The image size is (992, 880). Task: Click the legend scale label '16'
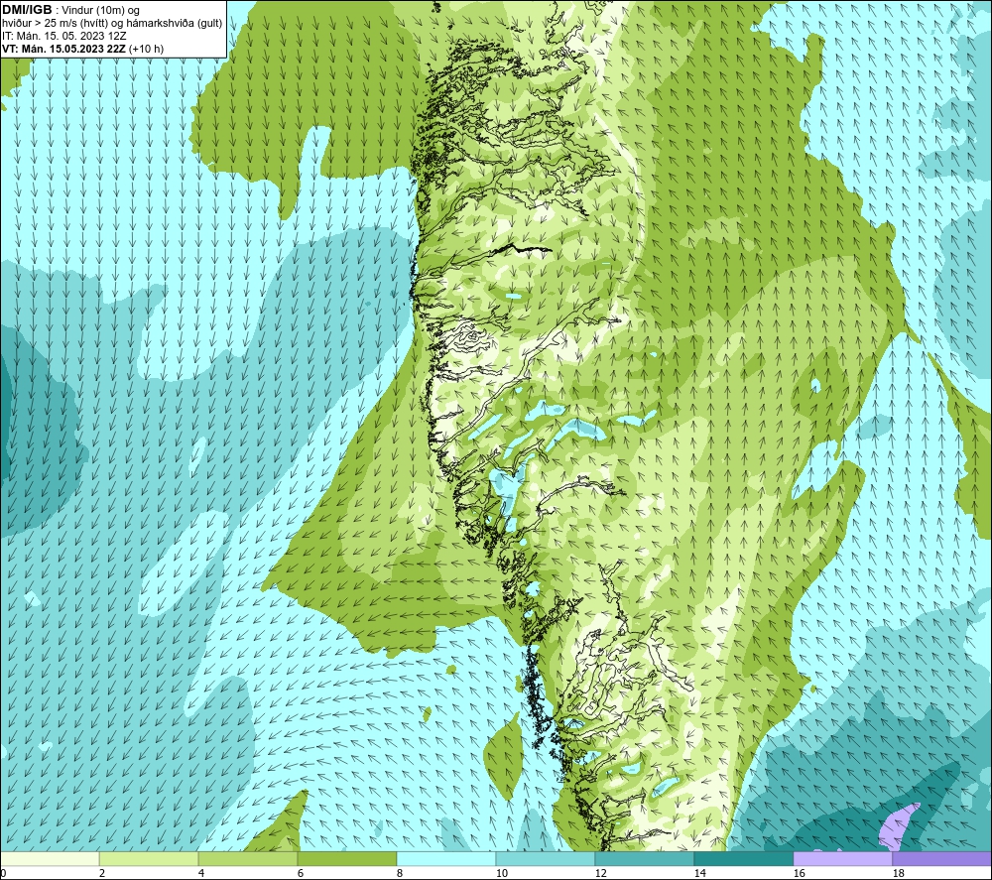pyautogui.click(x=799, y=873)
